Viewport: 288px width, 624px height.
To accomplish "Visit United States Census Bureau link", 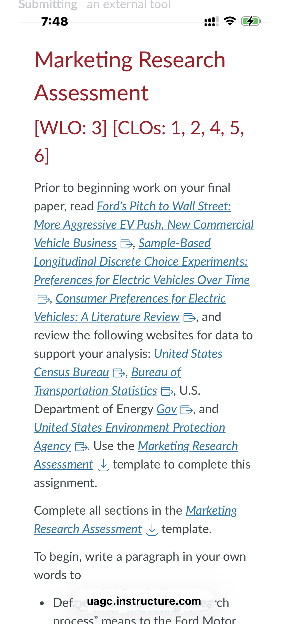I will point(128,363).
